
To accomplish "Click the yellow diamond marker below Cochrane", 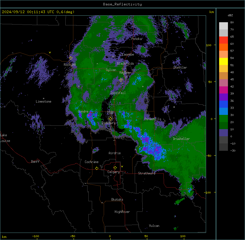I will tap(97, 168).
